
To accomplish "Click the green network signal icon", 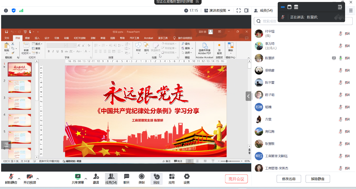I will click(x=21, y=11).
